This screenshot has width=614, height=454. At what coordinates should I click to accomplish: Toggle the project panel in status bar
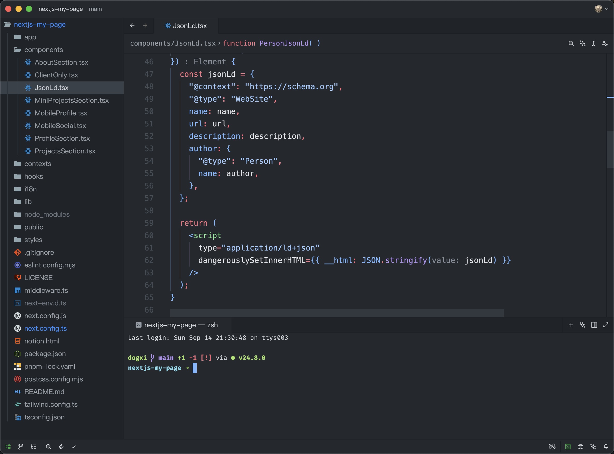pyautogui.click(x=8, y=447)
